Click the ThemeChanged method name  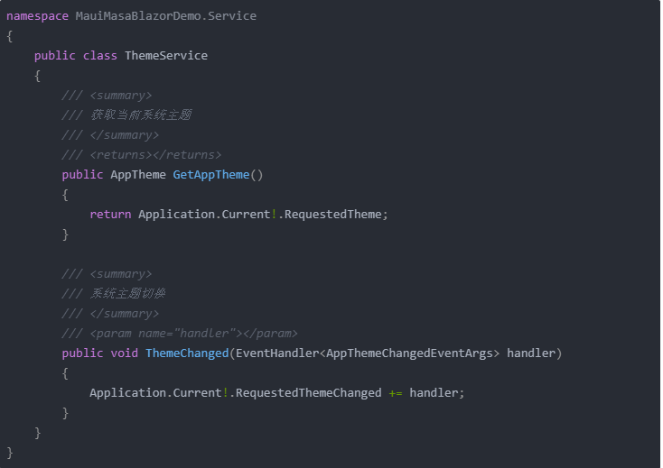[187, 353]
